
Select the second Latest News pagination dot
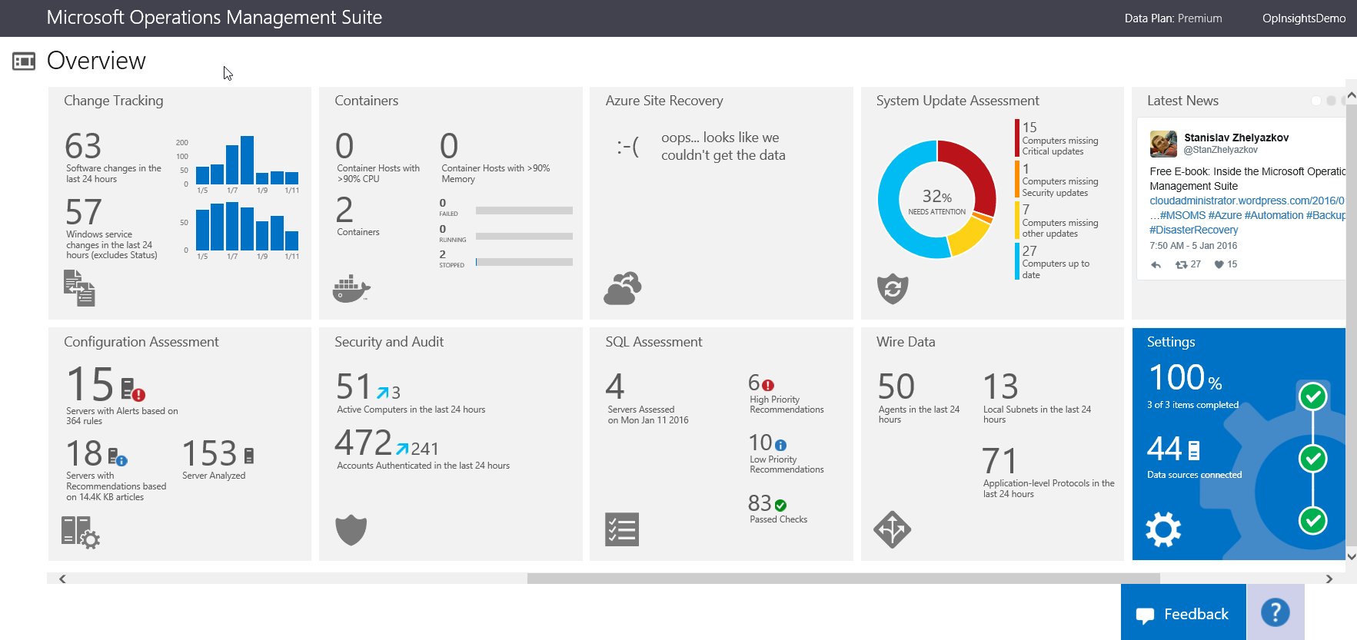[x=1332, y=101]
